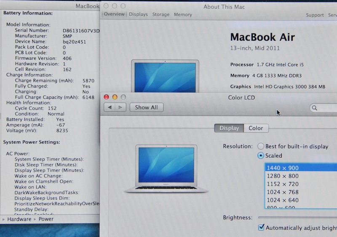Click the Support link in About This Mac
Screen dimensions: 337x237
coord(315,15)
